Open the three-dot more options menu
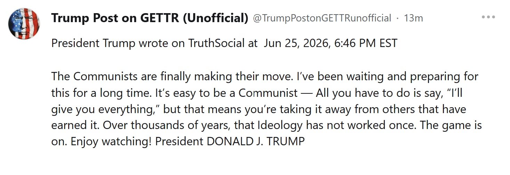The image size is (510, 175). click(x=488, y=17)
